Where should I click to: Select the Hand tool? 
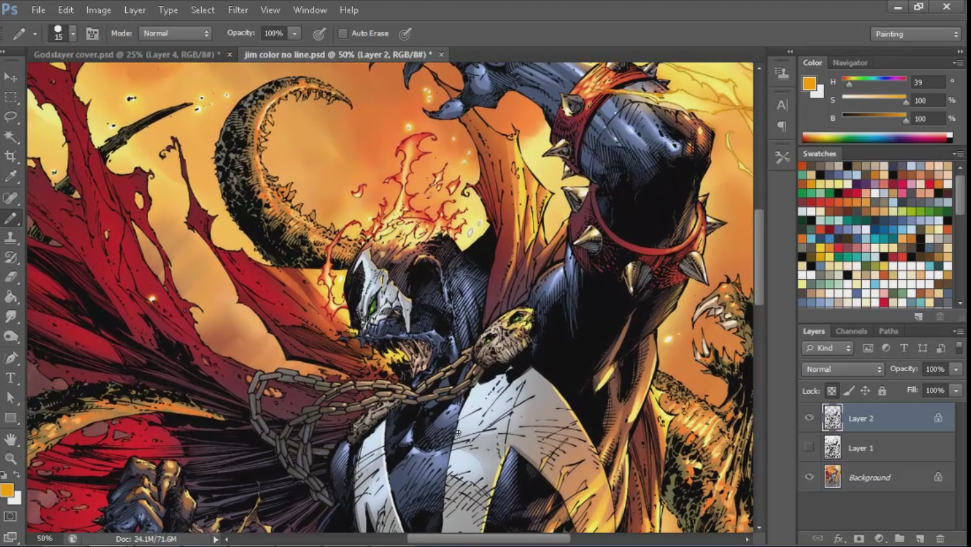pos(11,439)
